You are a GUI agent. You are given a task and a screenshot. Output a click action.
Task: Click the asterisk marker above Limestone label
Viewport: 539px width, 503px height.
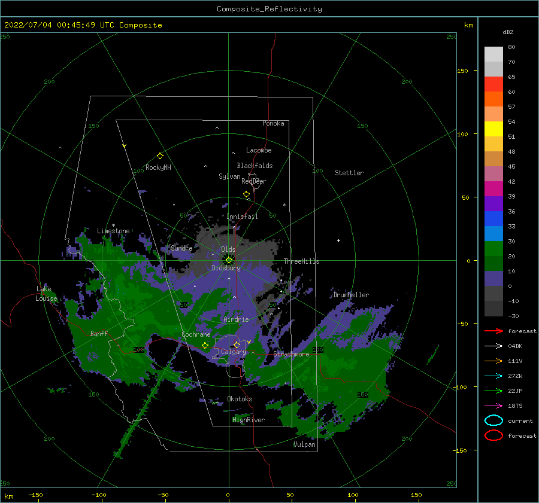coord(113,225)
